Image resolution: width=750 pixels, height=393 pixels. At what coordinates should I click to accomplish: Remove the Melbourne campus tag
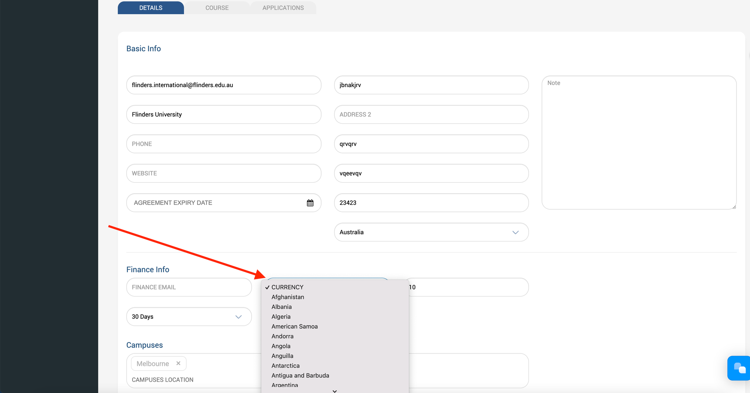pos(178,363)
